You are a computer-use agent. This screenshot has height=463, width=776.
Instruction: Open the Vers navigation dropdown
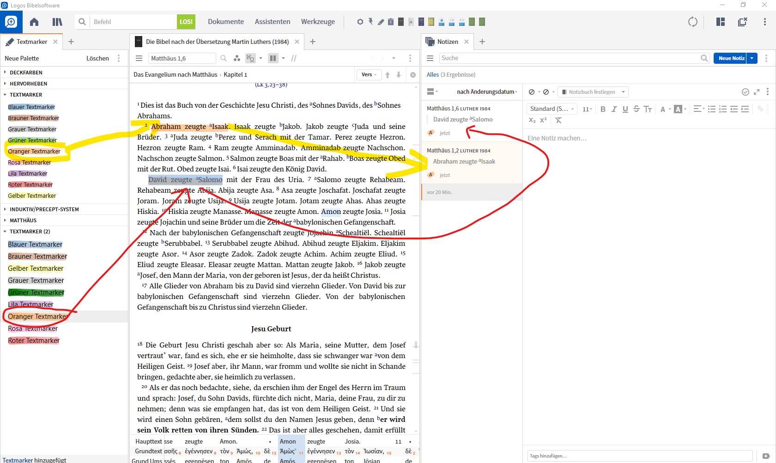coord(369,74)
